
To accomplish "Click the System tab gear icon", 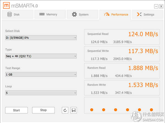I will (75, 14).
